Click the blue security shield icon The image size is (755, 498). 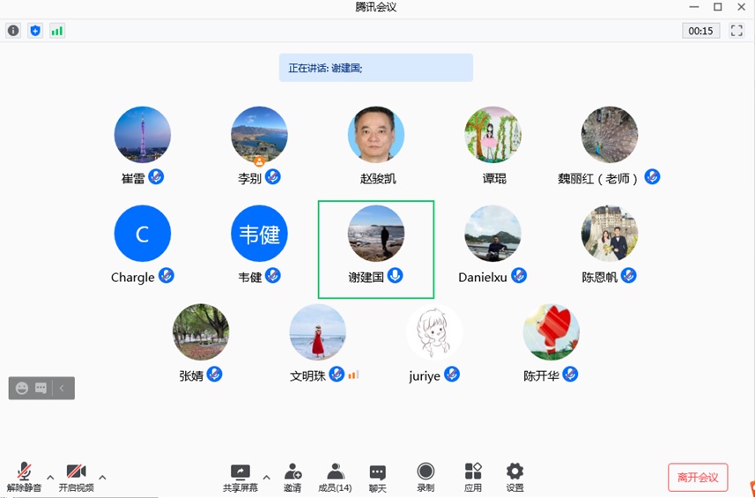[x=35, y=31]
